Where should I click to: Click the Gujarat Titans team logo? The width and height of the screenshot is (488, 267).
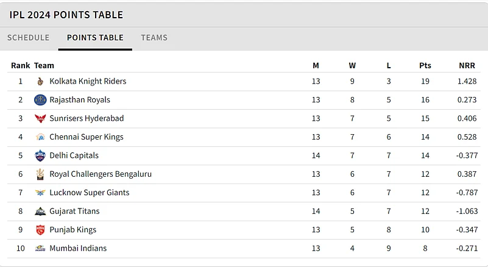[x=40, y=212]
